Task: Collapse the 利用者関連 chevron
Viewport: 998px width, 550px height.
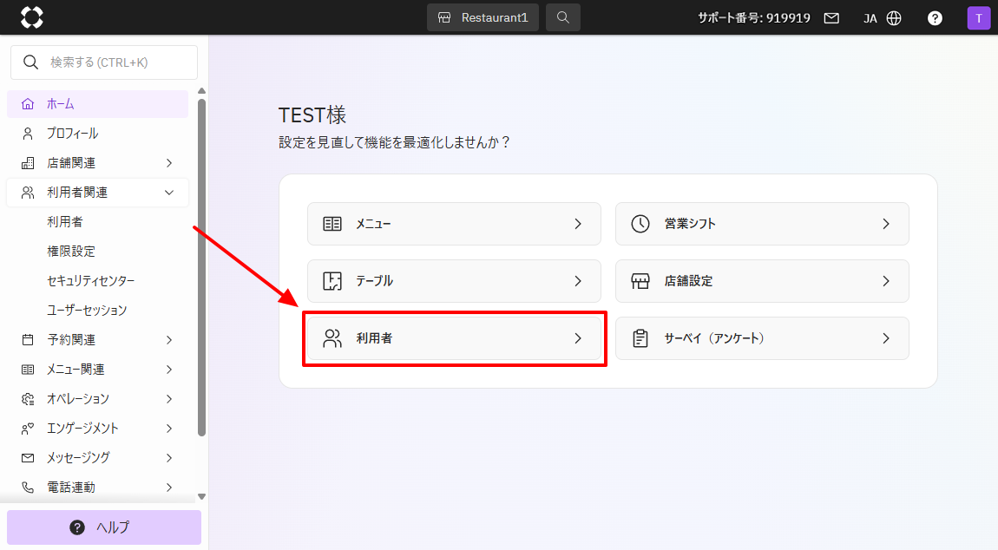Action: click(169, 193)
